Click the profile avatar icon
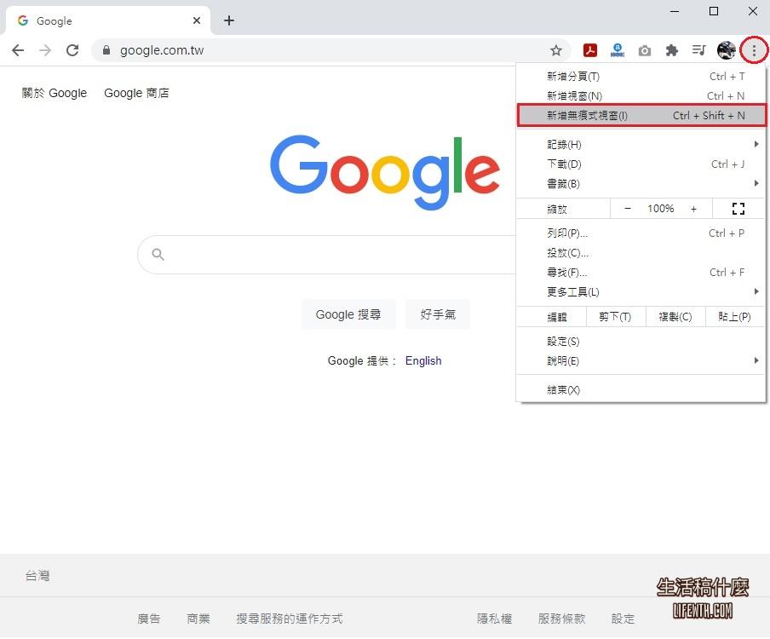Image resolution: width=770 pixels, height=639 pixels. pyautogui.click(x=727, y=50)
